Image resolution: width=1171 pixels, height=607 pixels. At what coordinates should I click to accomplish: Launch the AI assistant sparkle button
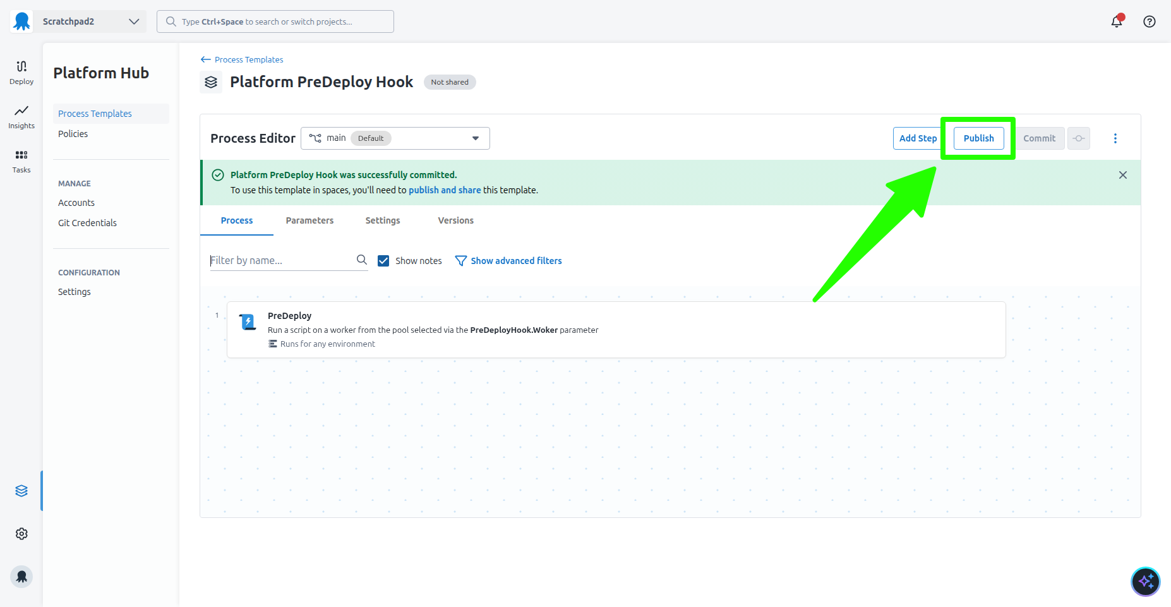tap(1145, 582)
